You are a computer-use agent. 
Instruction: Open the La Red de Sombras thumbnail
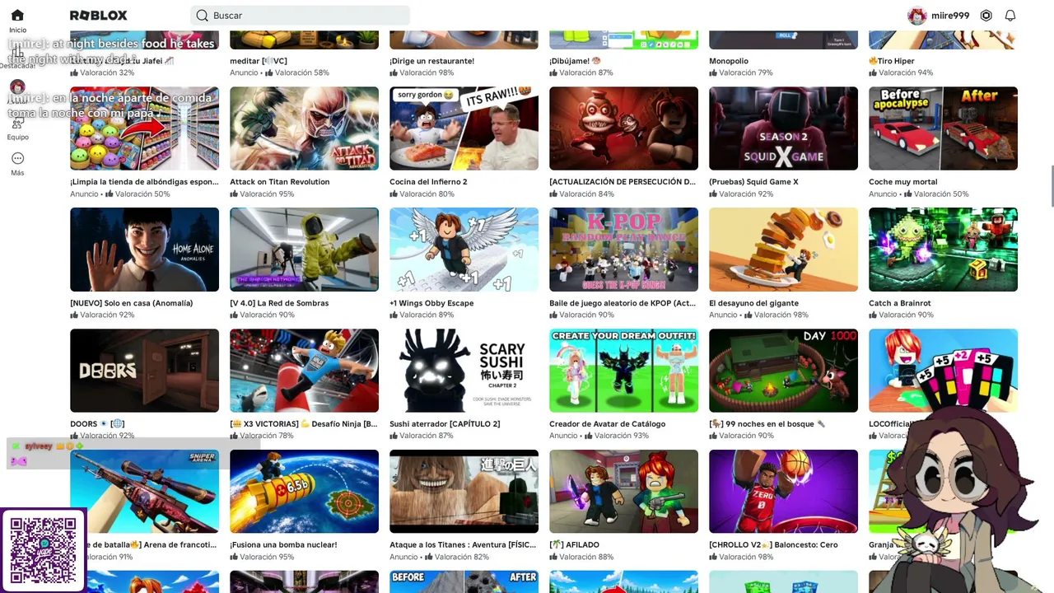coord(304,250)
